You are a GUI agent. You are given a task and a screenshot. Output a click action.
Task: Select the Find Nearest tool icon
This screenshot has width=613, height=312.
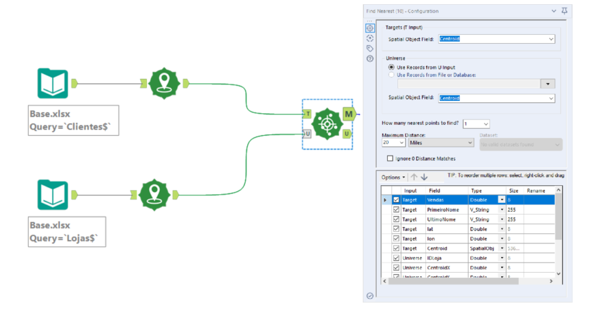(327, 124)
